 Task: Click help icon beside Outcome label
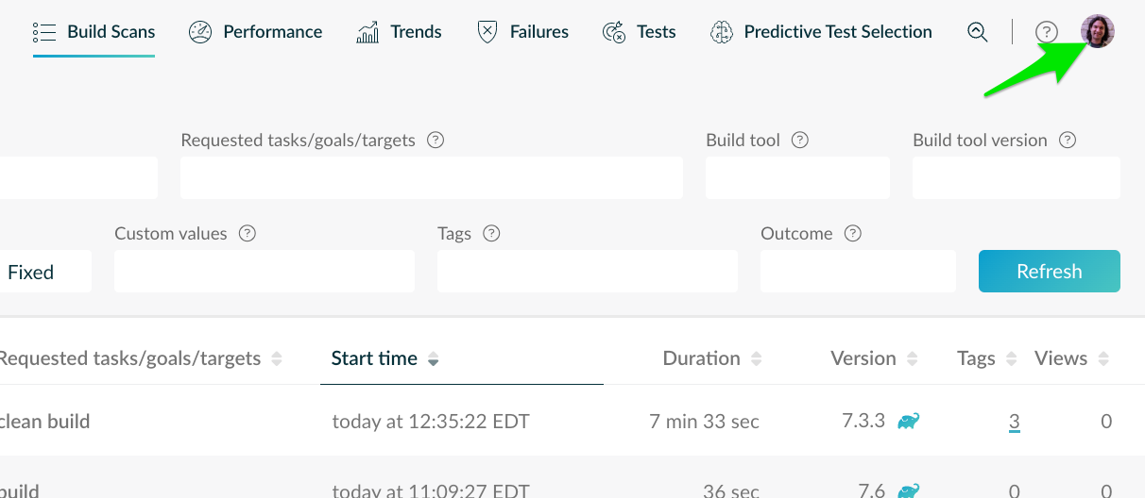853,233
